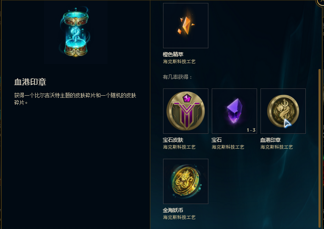Viewport: 324px width, 229px height.
Task: Click 海克斯科技工艺 subtitle beneath 宝石皮肤
Action: [179, 147]
